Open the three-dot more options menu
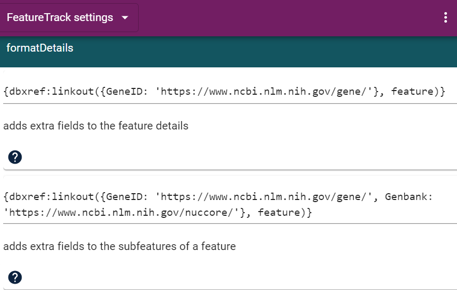The height and width of the screenshot is (290, 457). point(446,18)
